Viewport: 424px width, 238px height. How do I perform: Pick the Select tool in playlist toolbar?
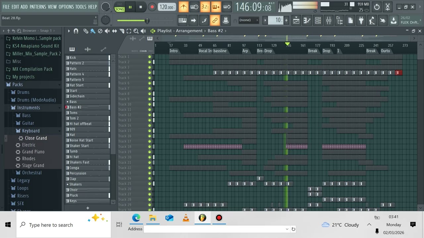point(129,31)
